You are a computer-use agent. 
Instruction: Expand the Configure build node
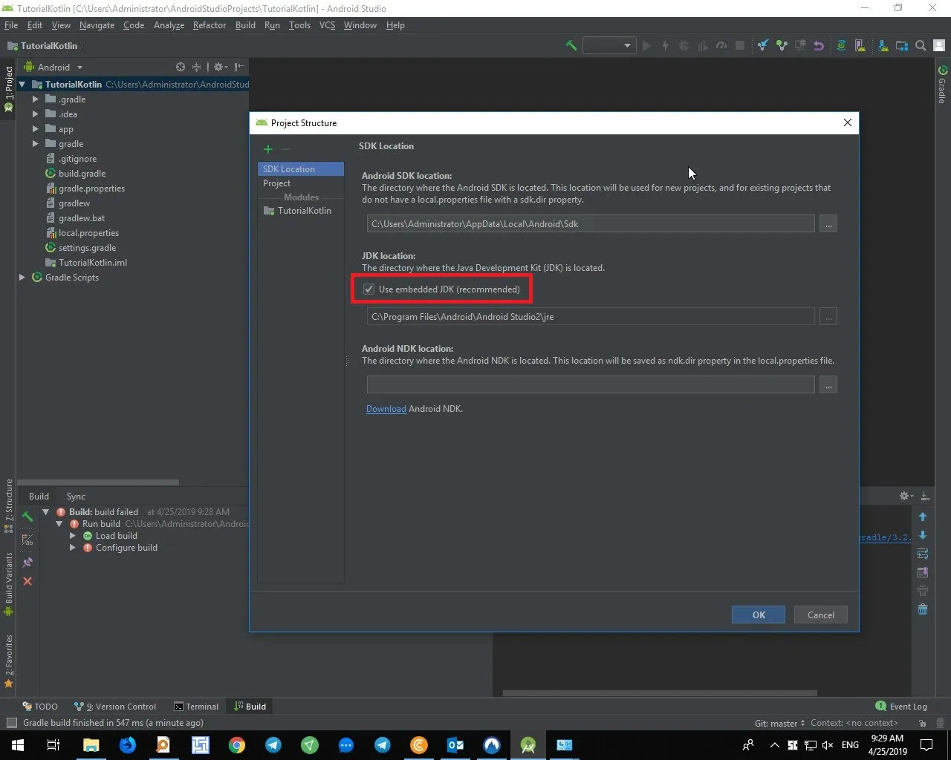click(73, 548)
